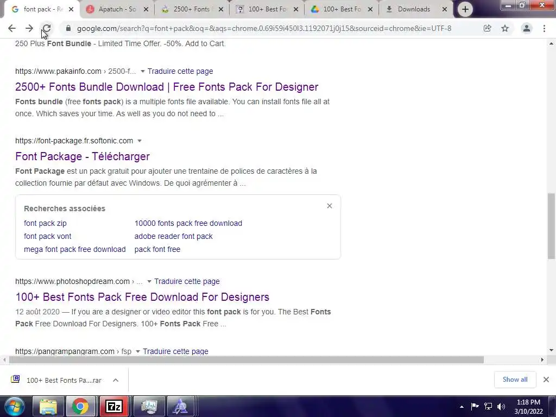Dismiss the Recherches associées box
The image size is (556, 417).
(x=330, y=206)
